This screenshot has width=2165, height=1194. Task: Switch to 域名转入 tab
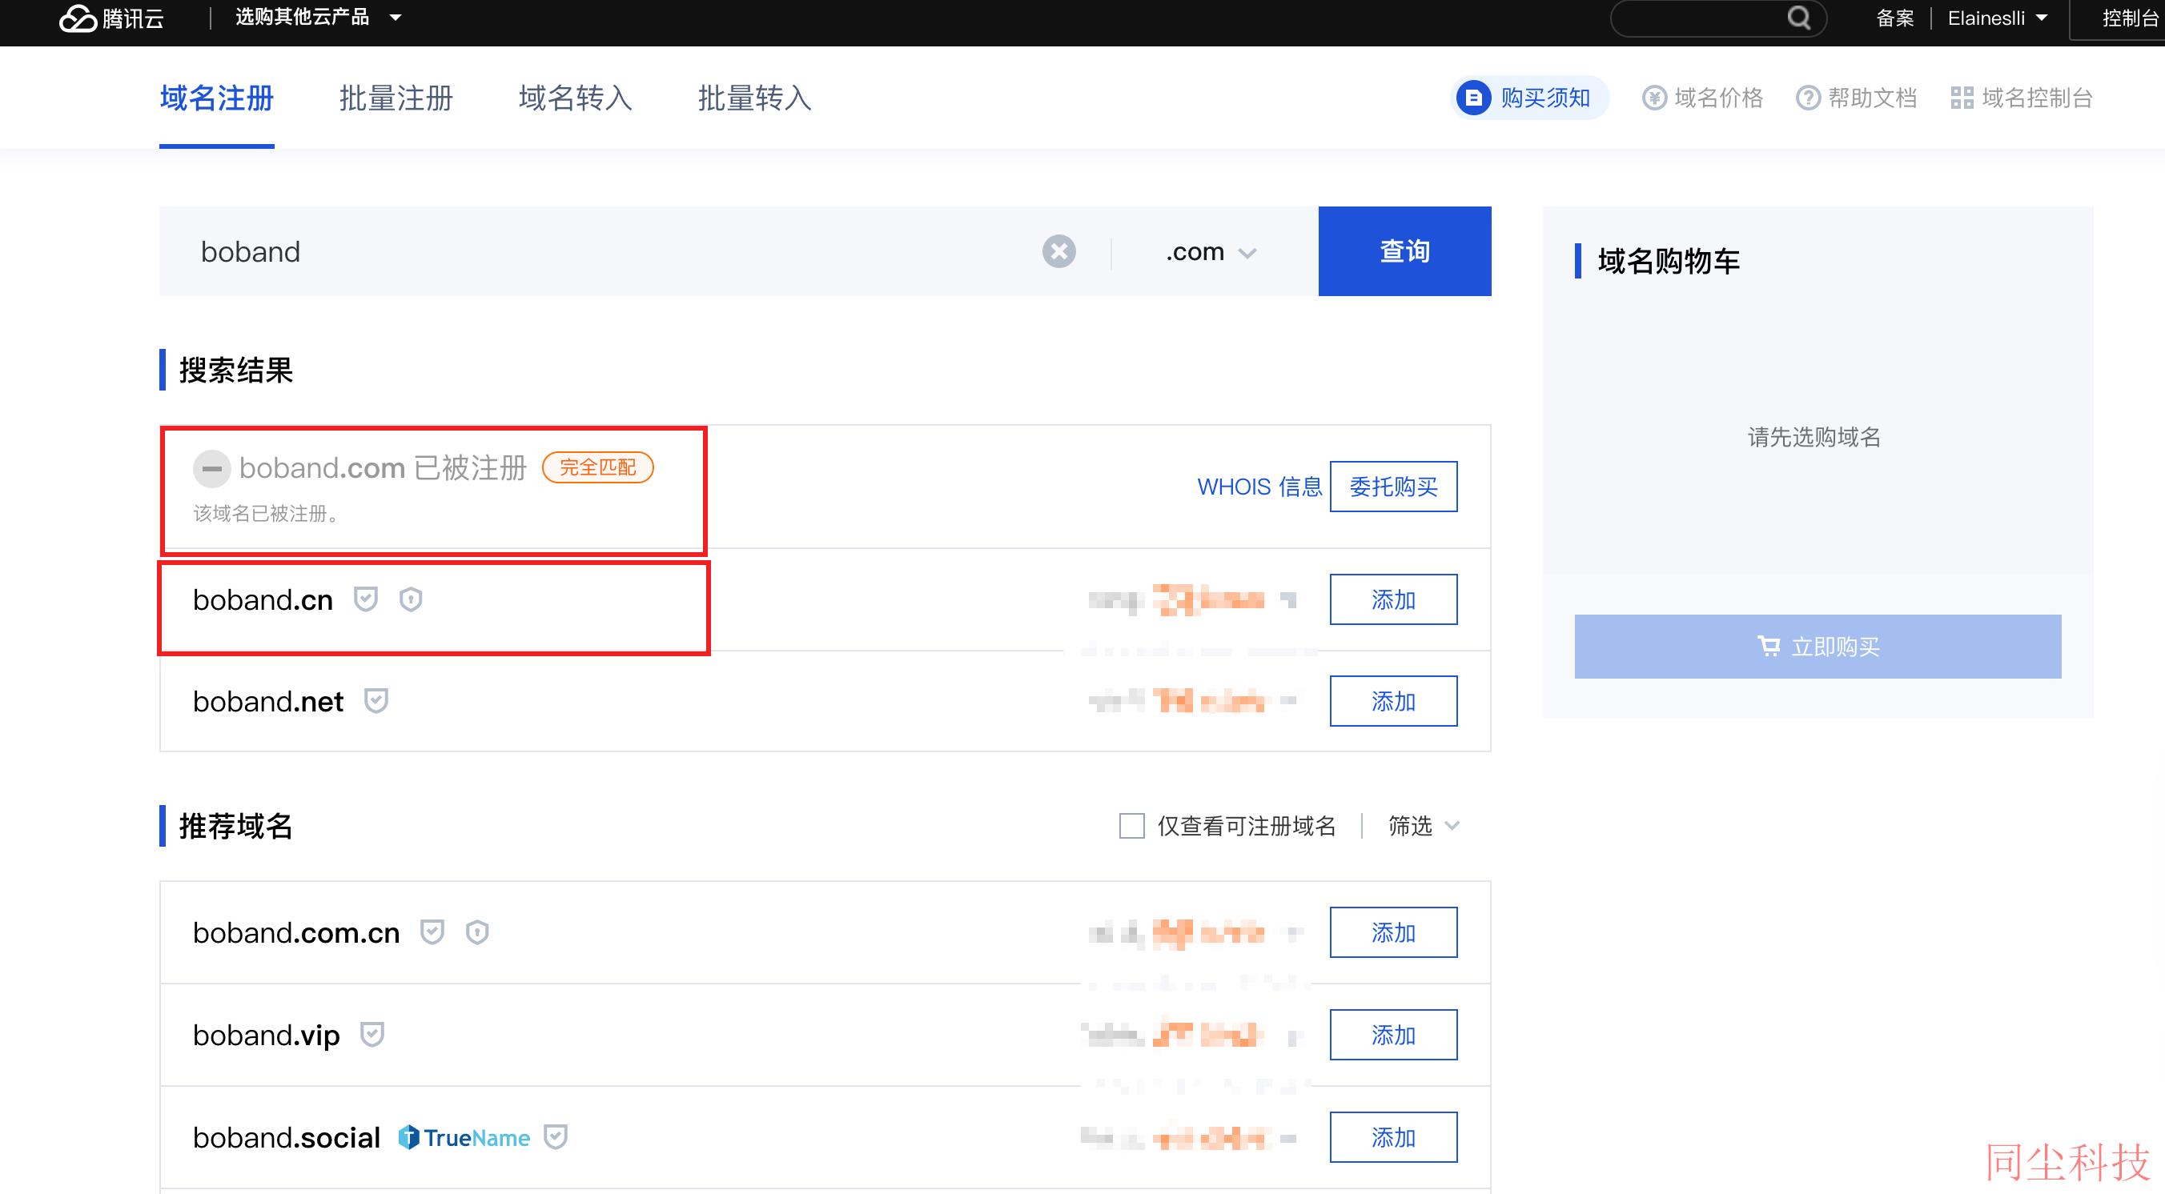coord(576,98)
